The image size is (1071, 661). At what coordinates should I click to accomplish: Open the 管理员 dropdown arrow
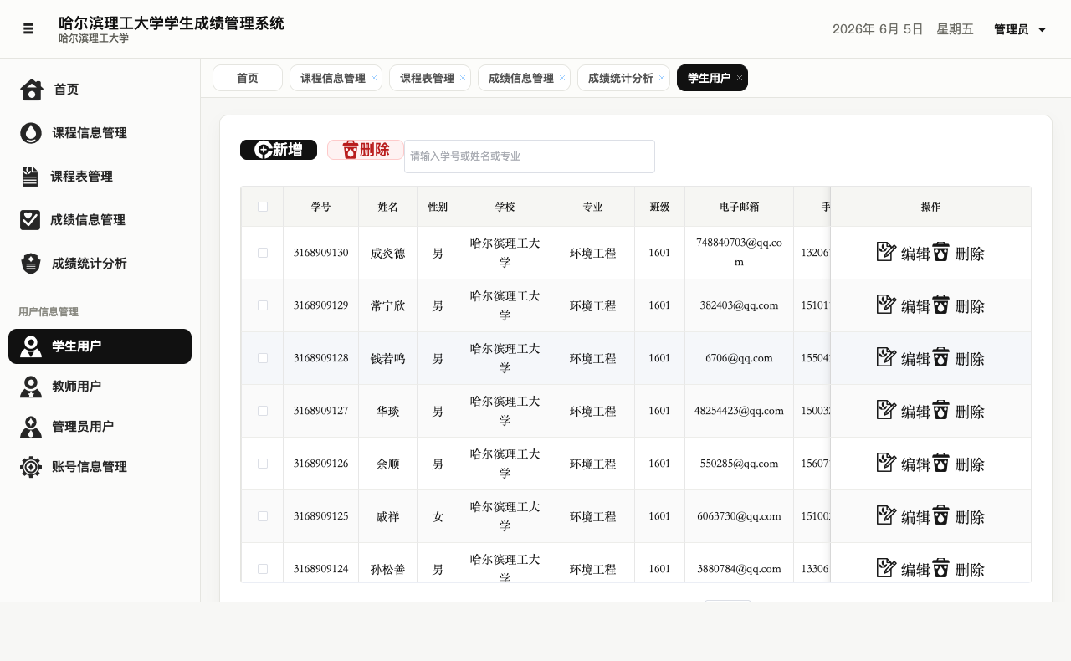(x=1042, y=30)
